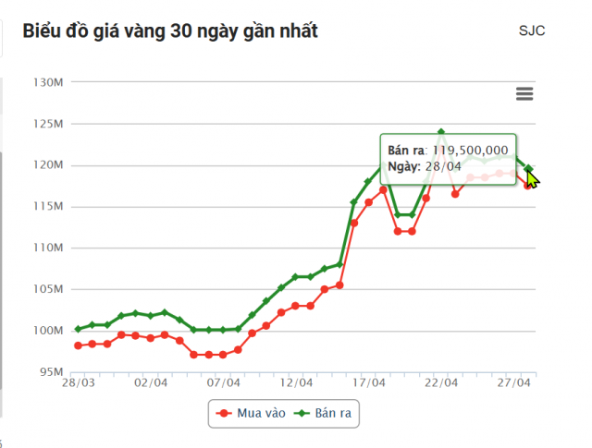592x448 pixels.
Task: Click tooltip value 119,500,000
Action: (471, 151)
